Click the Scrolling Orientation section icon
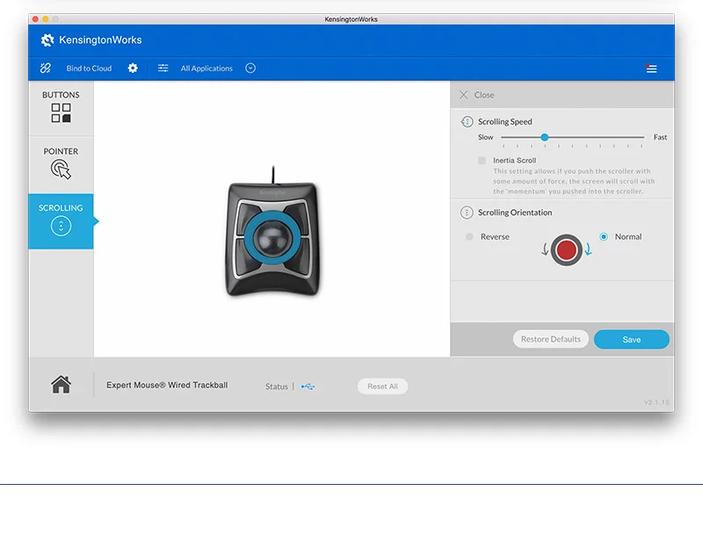 point(467,213)
